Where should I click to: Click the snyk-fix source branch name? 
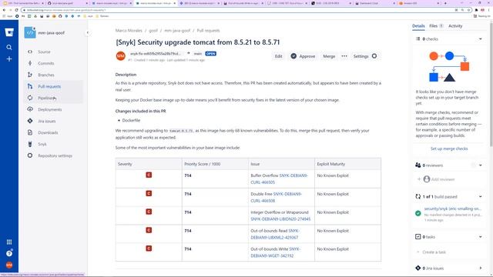tap(156, 54)
